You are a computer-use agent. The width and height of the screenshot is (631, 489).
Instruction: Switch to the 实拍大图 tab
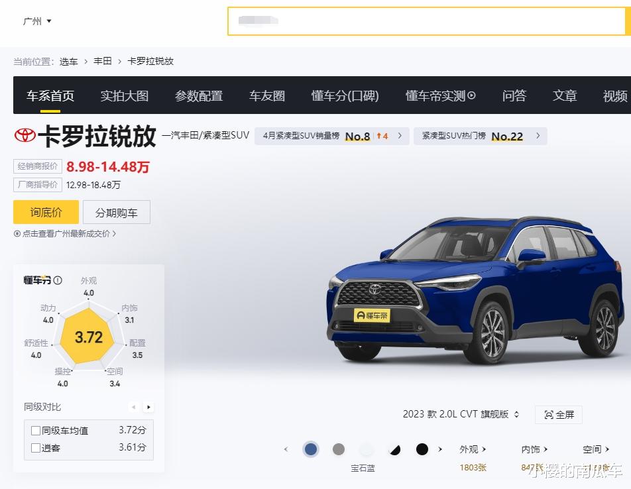[125, 95]
